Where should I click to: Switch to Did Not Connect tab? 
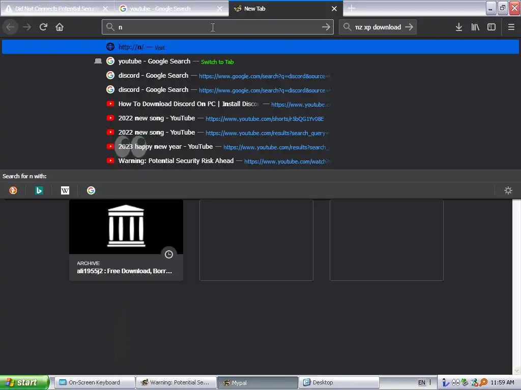tap(57, 9)
